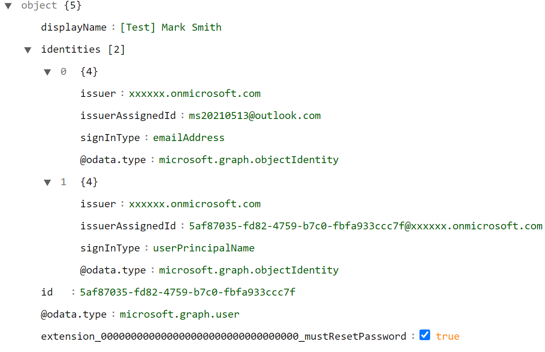The height and width of the screenshot is (352, 545).
Task: Select the microsoft.graph.user @odata.type value
Action: tap(179, 314)
